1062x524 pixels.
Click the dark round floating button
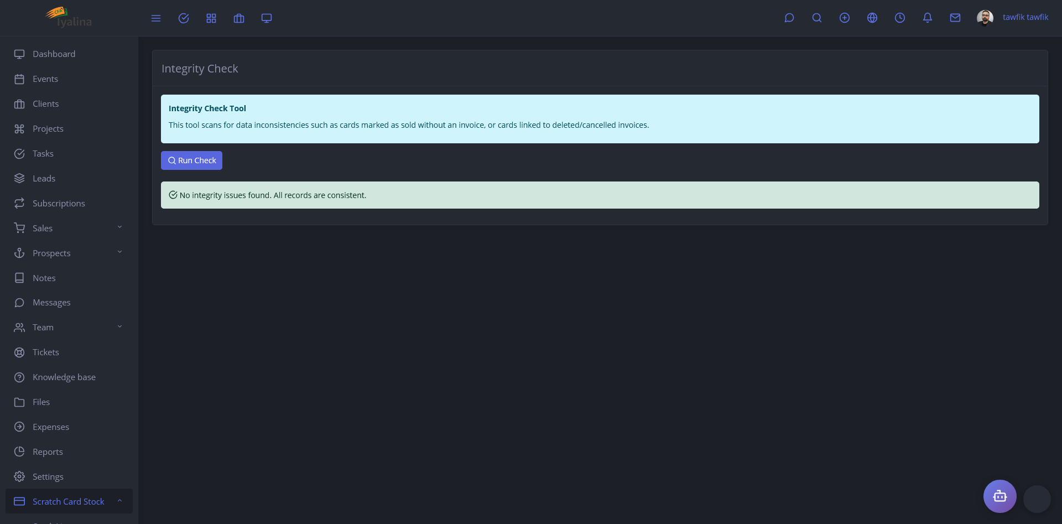1037,499
